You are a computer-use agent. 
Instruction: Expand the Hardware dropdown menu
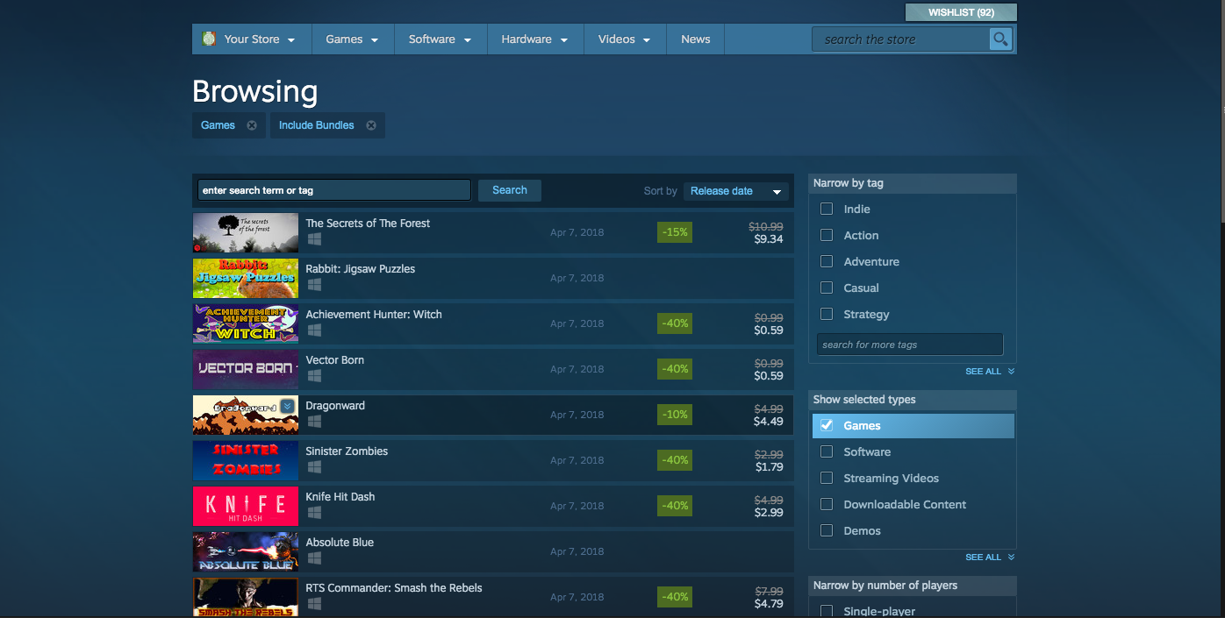click(535, 39)
